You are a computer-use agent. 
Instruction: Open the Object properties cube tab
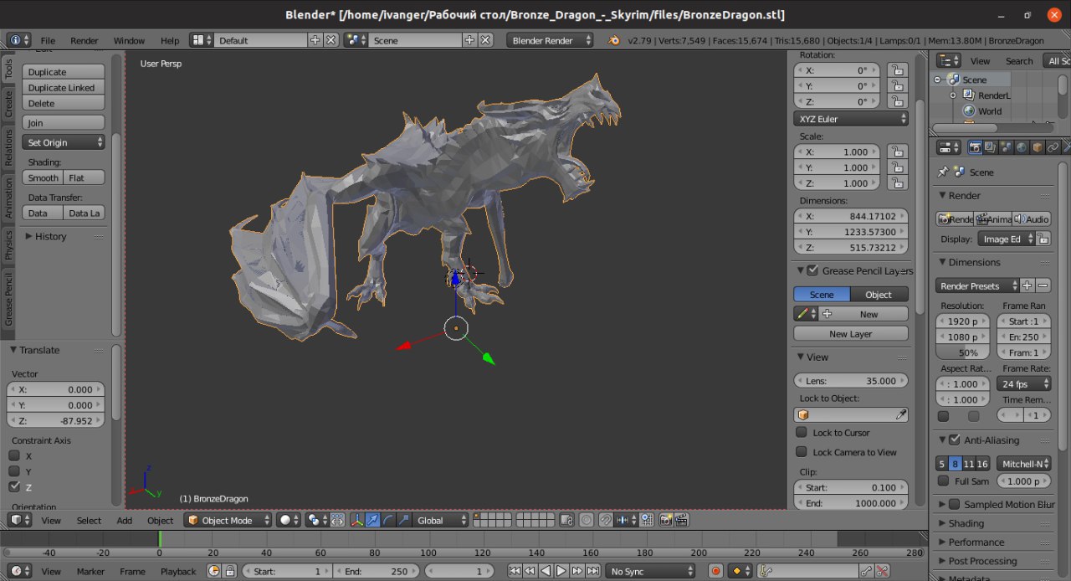(x=1038, y=147)
